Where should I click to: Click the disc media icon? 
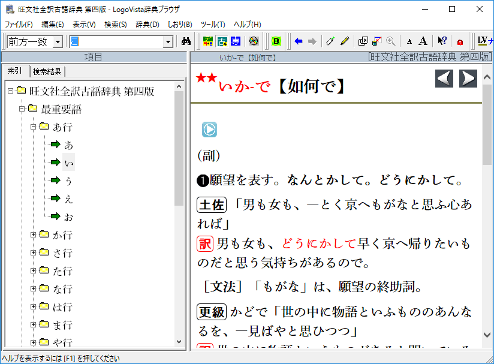(x=254, y=41)
